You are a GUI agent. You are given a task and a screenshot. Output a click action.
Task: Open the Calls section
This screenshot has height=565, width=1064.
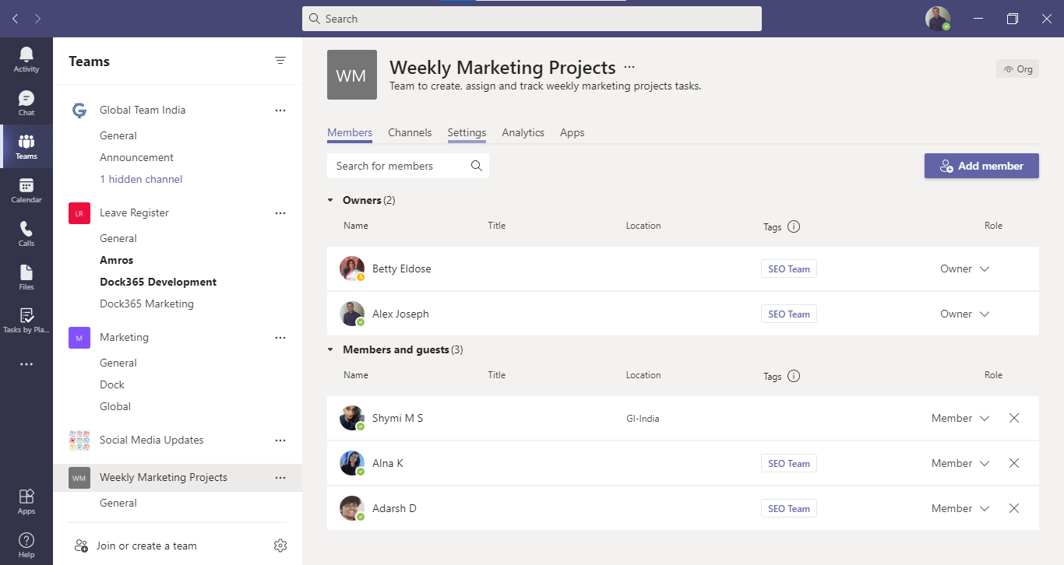tap(26, 233)
